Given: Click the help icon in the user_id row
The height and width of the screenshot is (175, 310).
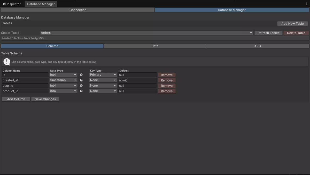Looking at the screenshot, I should coord(81,86).
